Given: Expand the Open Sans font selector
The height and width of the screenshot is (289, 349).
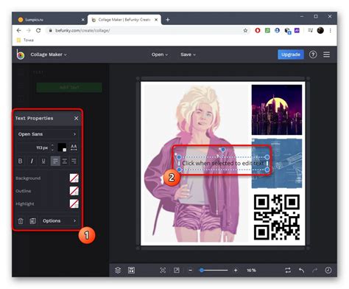Looking at the screenshot, I should tap(47, 134).
